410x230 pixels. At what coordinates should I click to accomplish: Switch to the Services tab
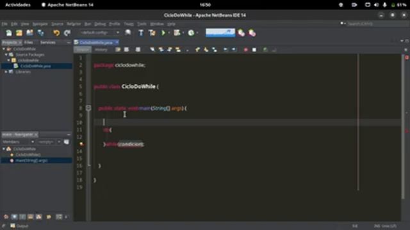click(x=47, y=42)
